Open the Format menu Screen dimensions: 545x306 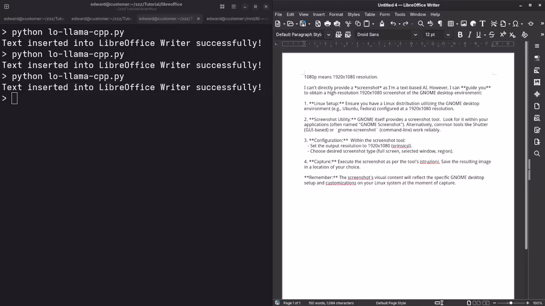(x=336, y=14)
